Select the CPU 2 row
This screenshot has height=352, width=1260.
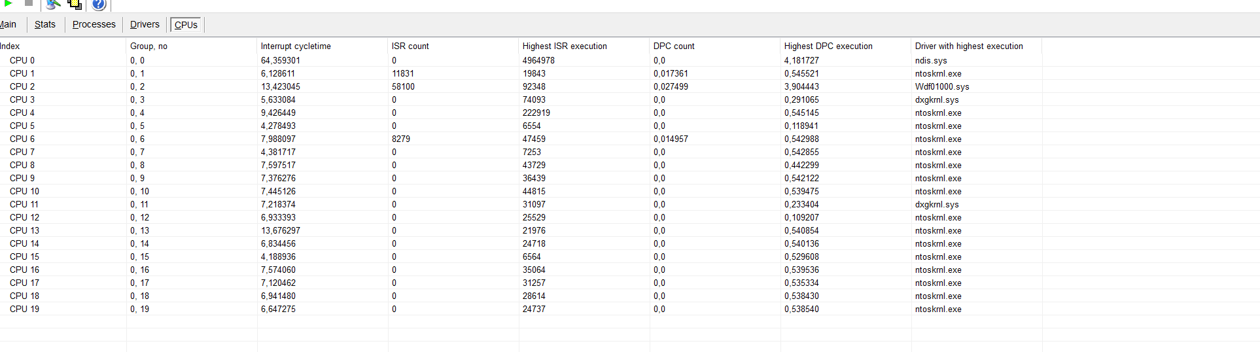click(521, 86)
